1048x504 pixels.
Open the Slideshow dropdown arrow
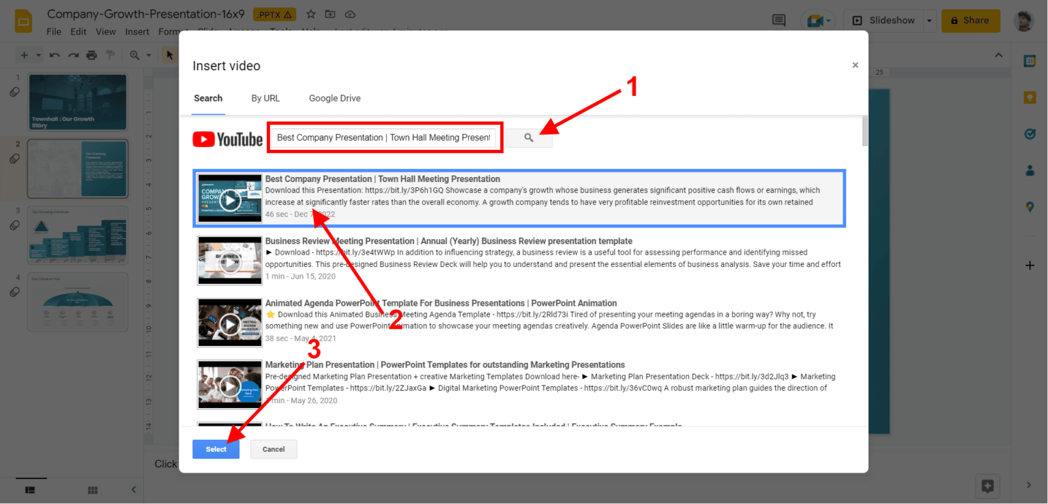point(929,20)
